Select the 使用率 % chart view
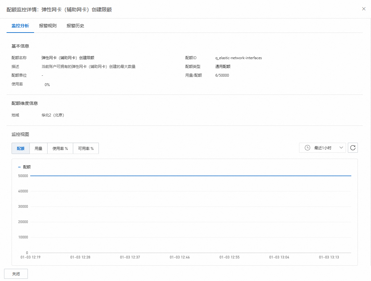The height and width of the screenshot is (281, 371). [x=60, y=148]
